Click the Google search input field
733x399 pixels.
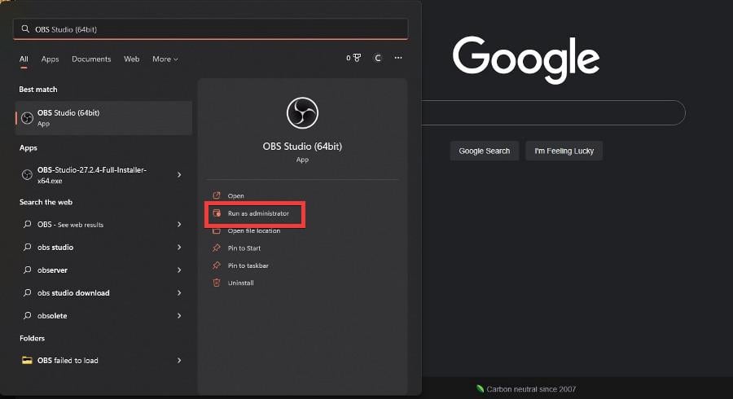pos(554,112)
